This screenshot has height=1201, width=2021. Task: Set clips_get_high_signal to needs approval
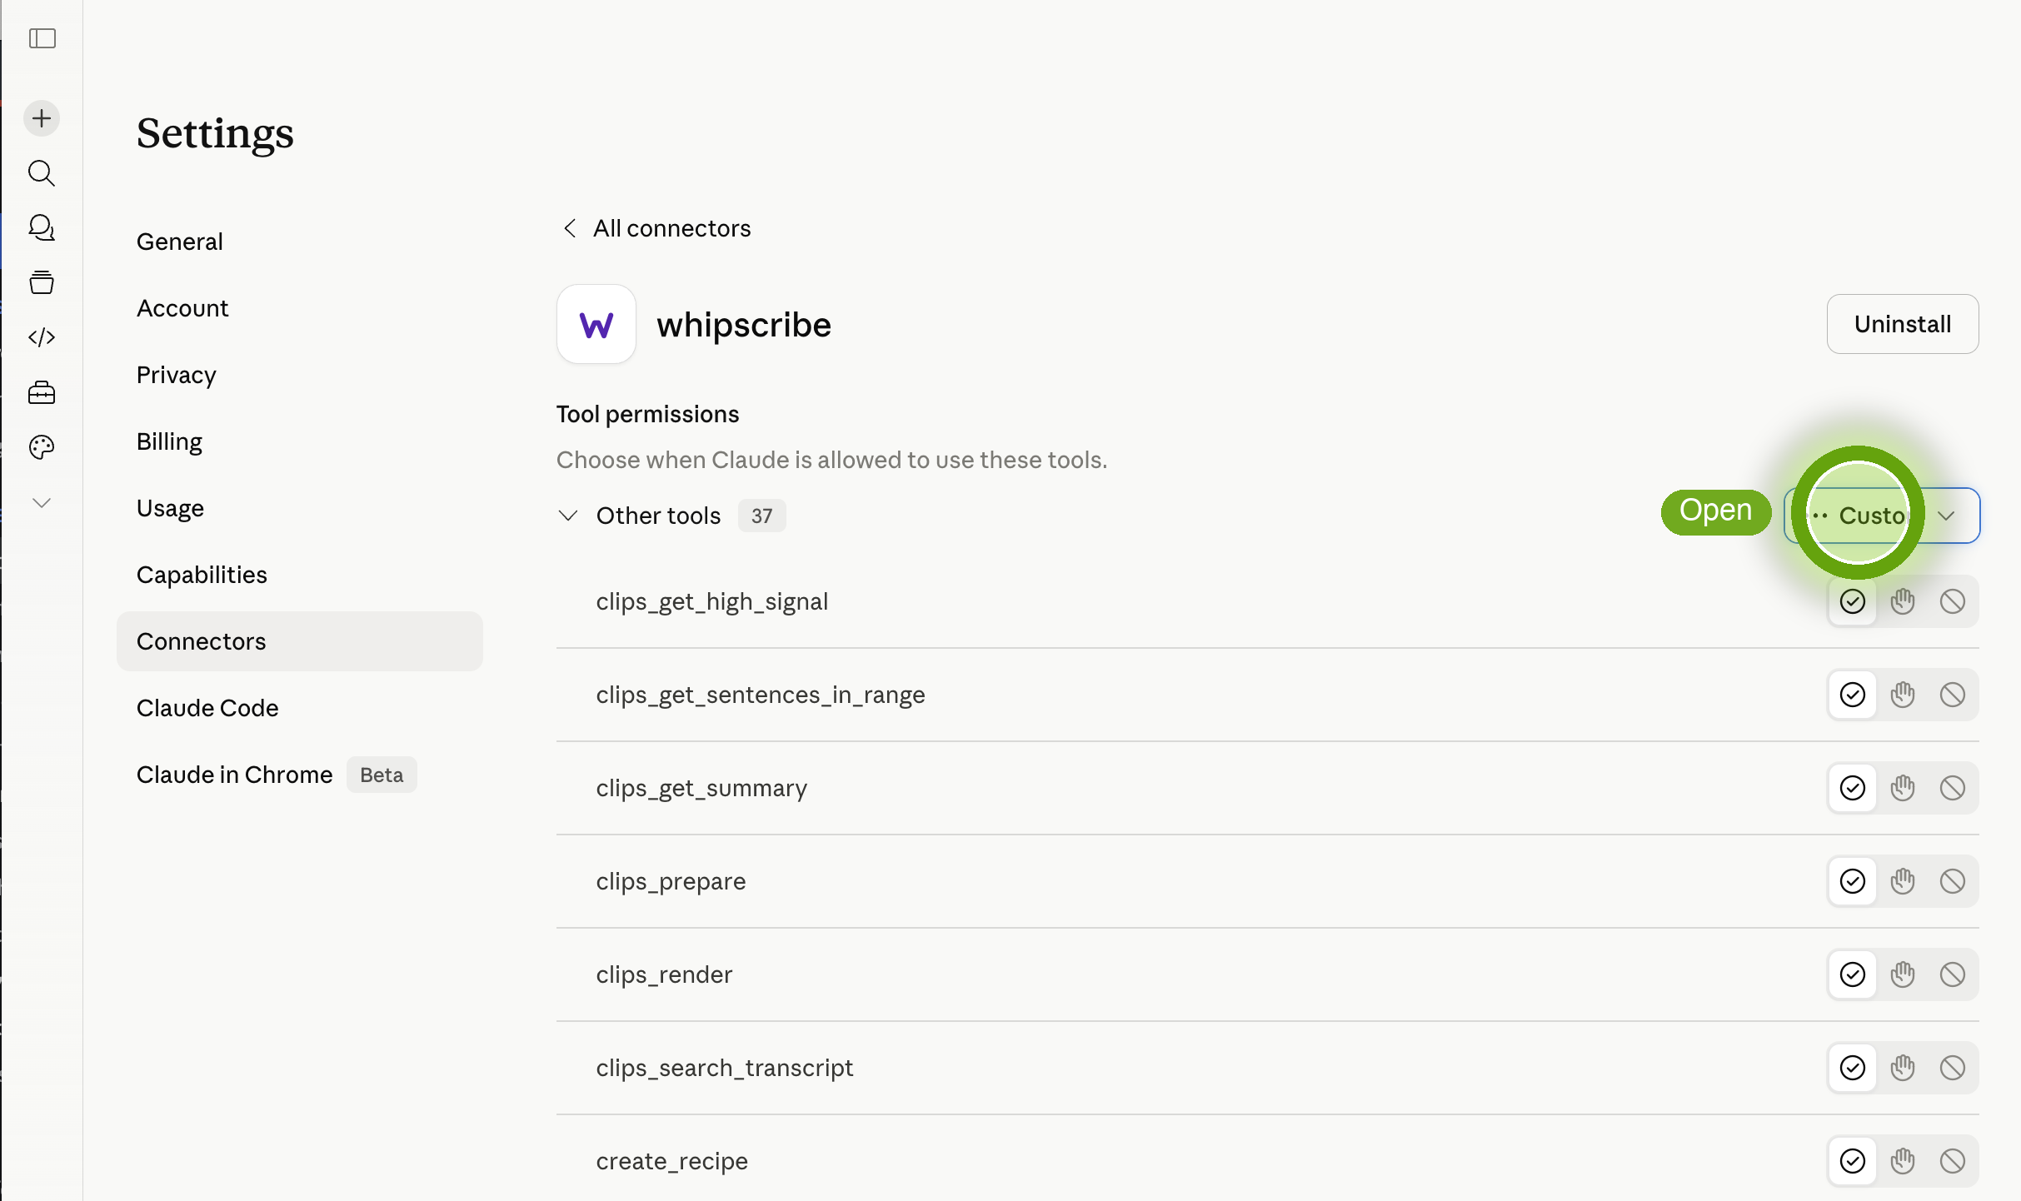(1903, 601)
